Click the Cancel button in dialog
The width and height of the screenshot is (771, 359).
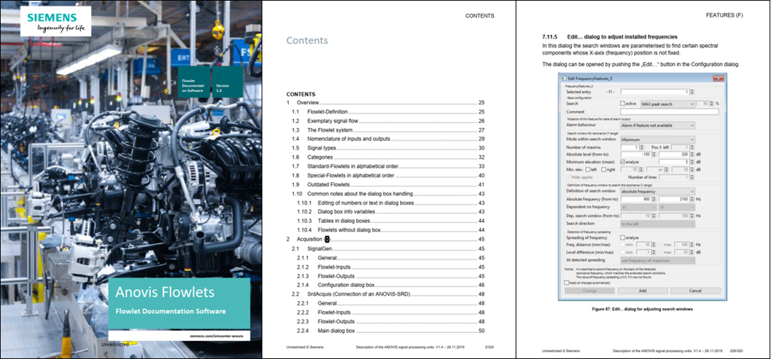[695, 291]
